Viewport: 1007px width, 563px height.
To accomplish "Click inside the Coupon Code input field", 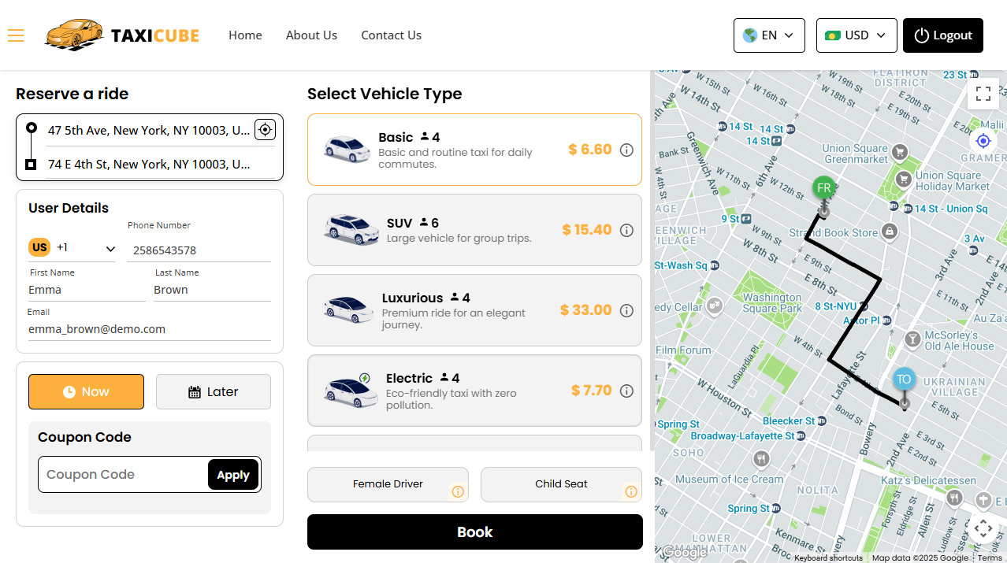I will coord(118,474).
